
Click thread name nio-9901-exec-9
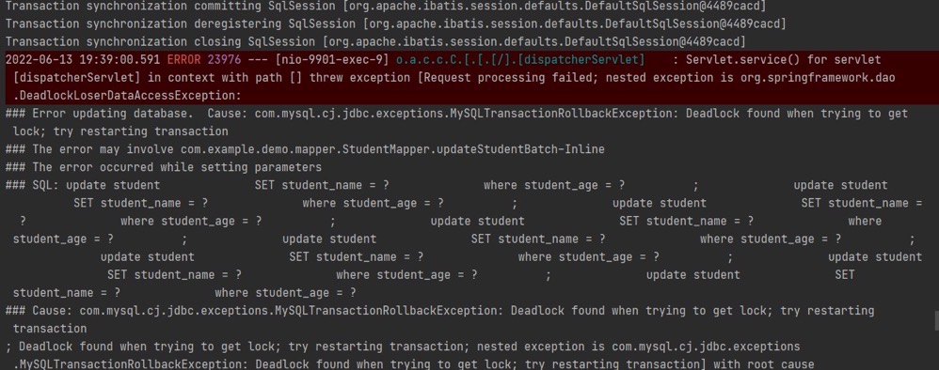coord(332,60)
